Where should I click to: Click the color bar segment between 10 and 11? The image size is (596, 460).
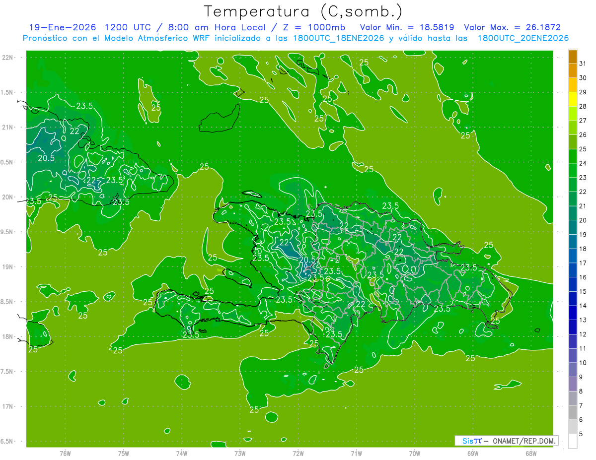pyautogui.click(x=573, y=356)
